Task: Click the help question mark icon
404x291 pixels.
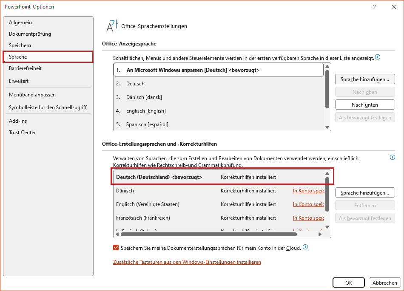Action: pos(374,7)
